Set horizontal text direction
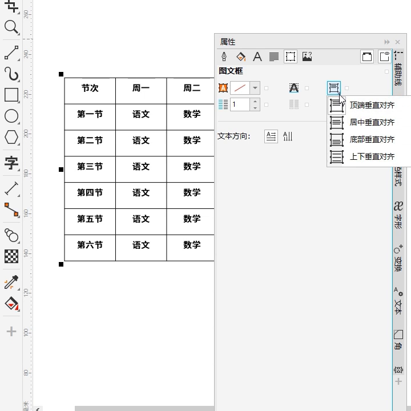This screenshot has width=411, height=411. [x=271, y=136]
